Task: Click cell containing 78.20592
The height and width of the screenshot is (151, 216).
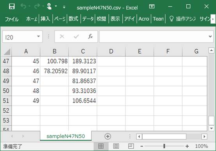Action: [54, 71]
